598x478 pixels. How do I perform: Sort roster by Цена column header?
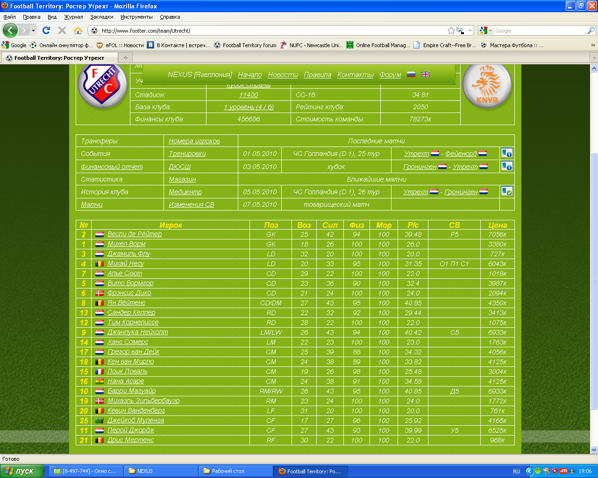point(498,225)
